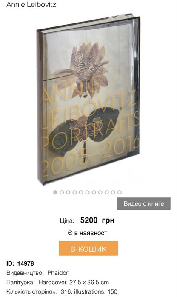Click the Є в наявності availability text
177x297 pixels.
(x=88, y=233)
